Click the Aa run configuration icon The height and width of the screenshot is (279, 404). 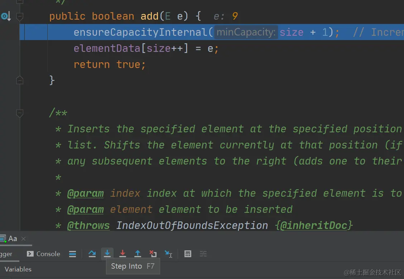(x=3, y=239)
